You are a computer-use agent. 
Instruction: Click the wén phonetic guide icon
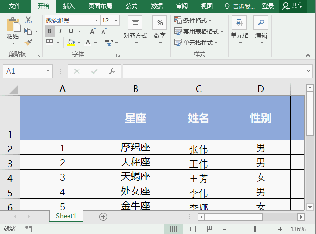point(109,43)
